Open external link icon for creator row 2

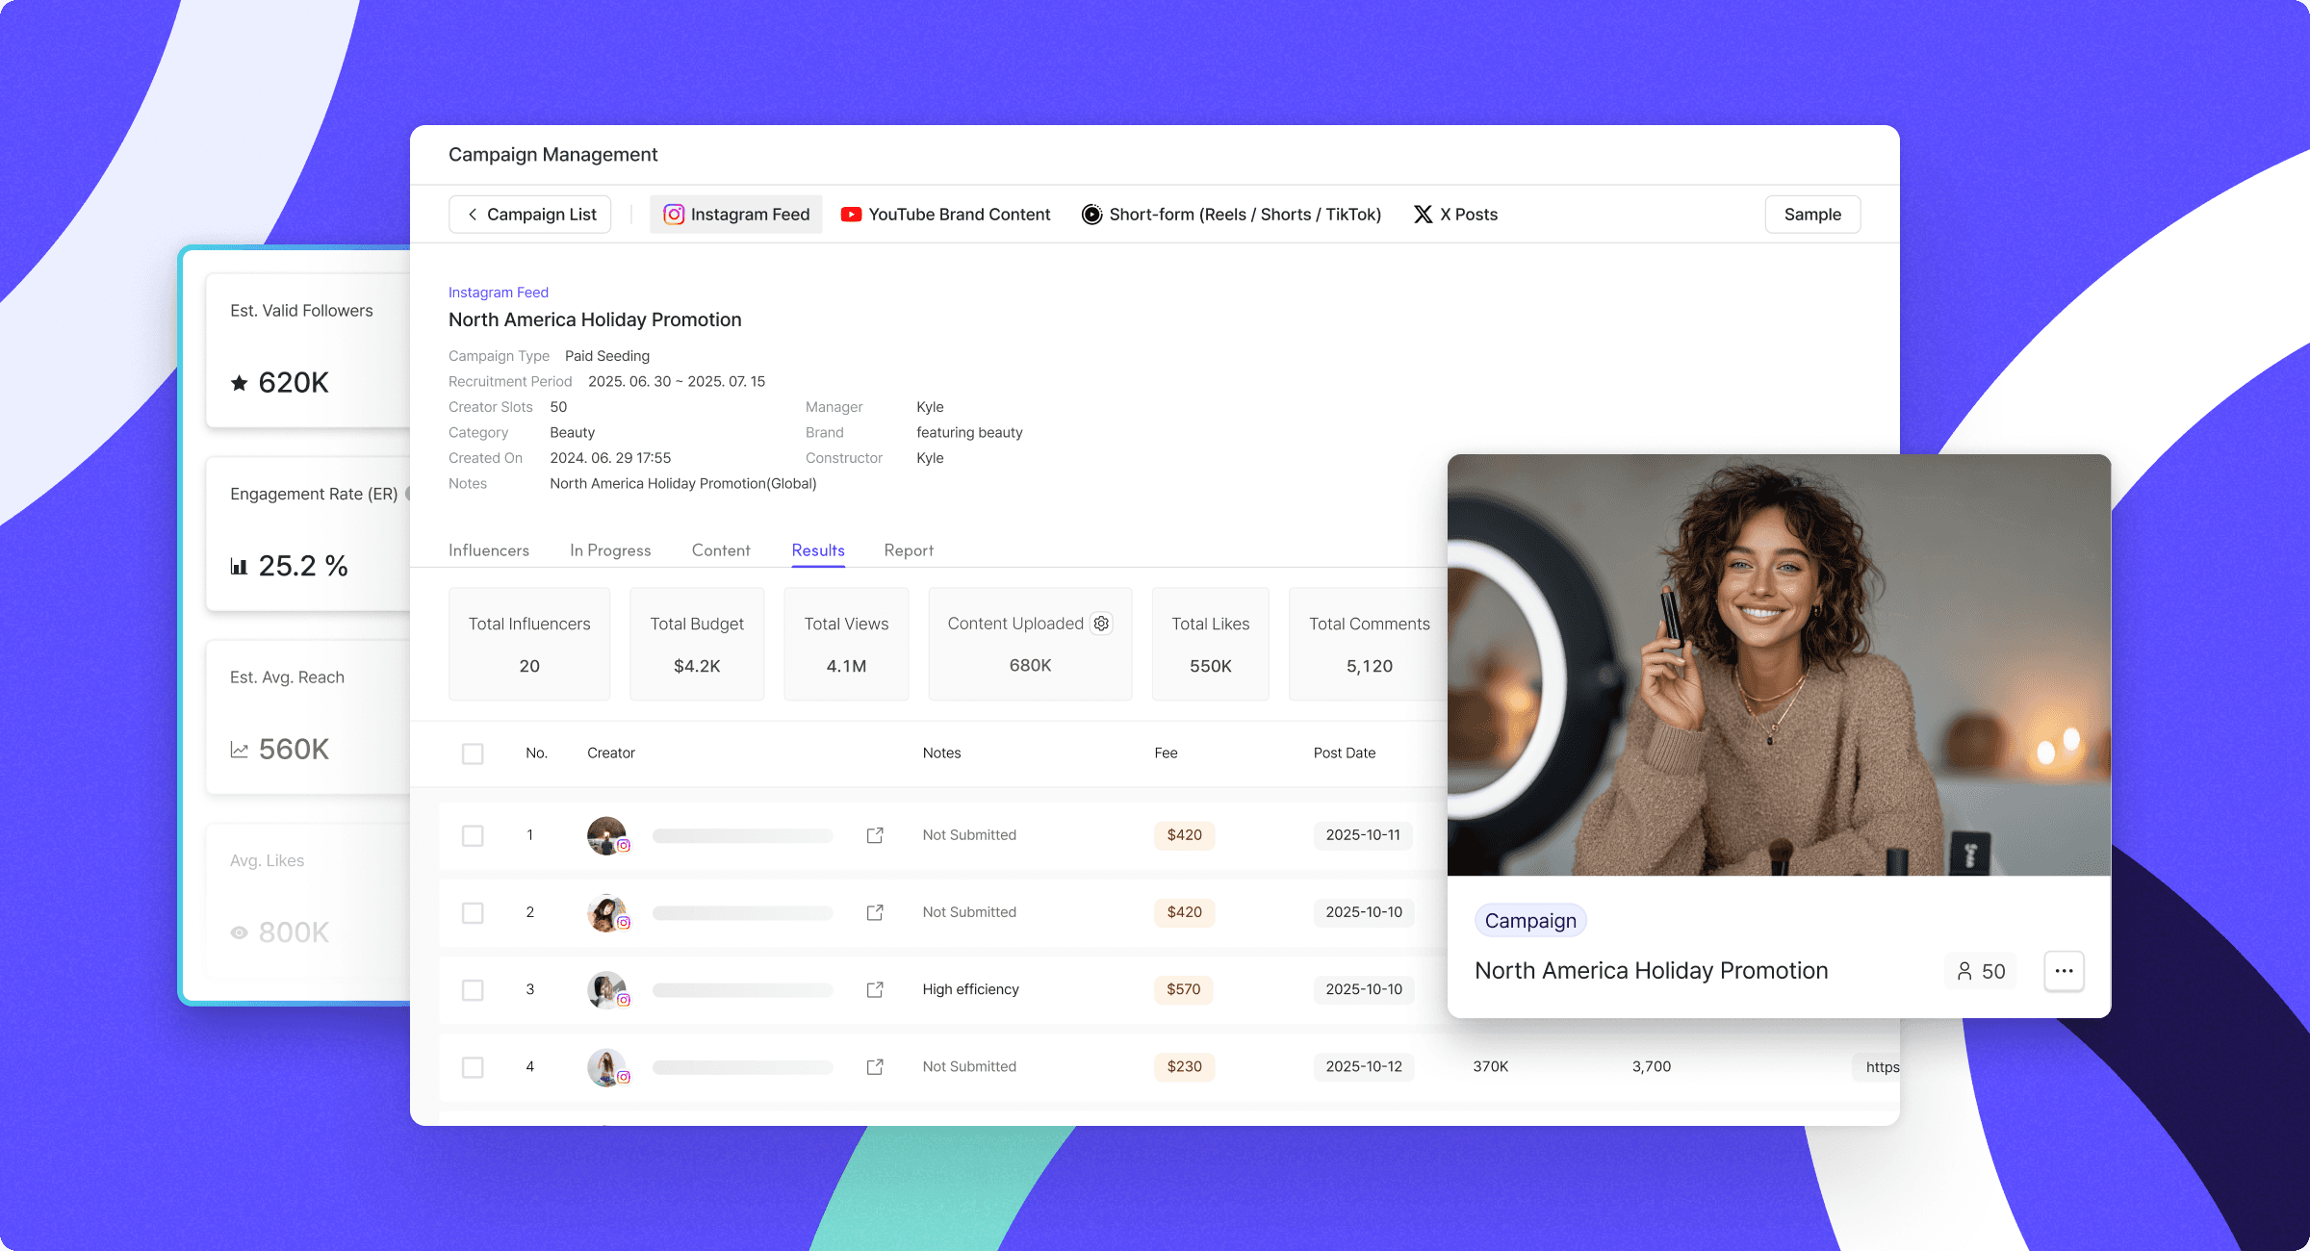click(875, 912)
